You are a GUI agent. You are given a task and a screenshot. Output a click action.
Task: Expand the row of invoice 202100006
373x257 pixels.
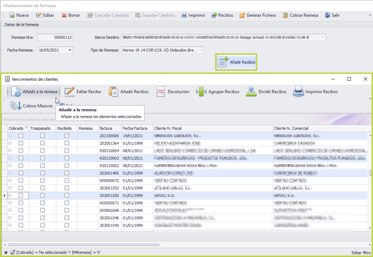click(x=10, y=136)
